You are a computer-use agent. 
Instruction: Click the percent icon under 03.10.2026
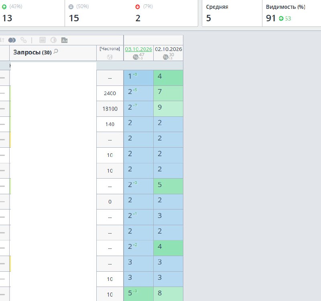[x=135, y=57]
